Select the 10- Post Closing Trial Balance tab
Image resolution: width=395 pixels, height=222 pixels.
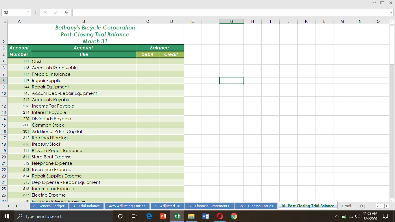coord(307,206)
